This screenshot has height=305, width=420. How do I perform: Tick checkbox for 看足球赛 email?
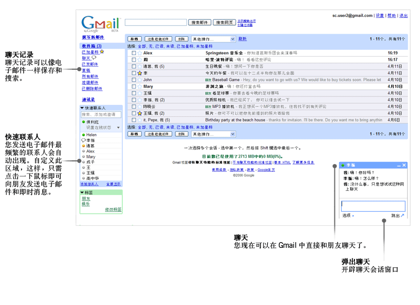pyautogui.click(x=134, y=93)
